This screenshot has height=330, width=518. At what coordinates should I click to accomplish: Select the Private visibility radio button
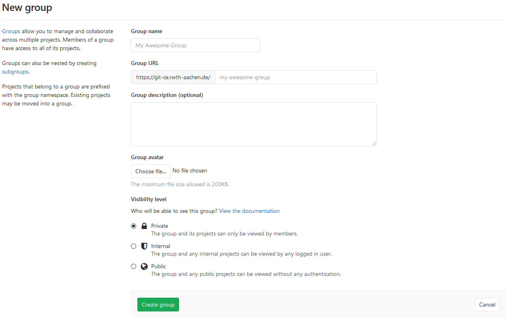coord(134,226)
